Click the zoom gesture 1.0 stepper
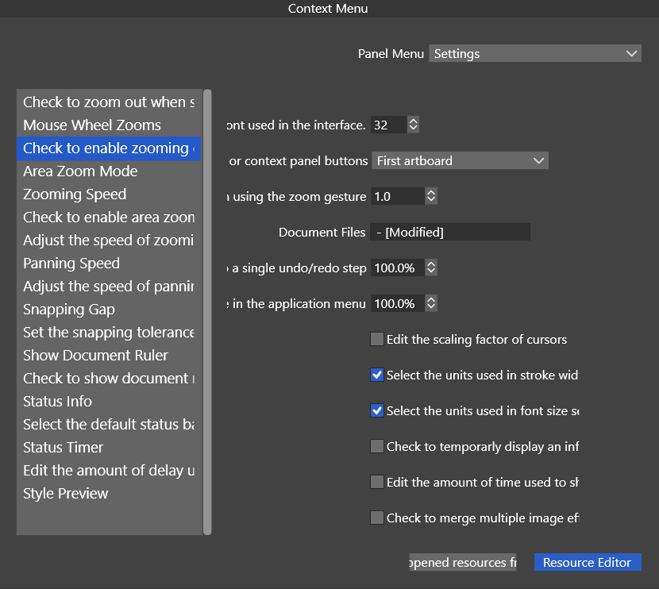Screen dimensions: 659x589 430,196
